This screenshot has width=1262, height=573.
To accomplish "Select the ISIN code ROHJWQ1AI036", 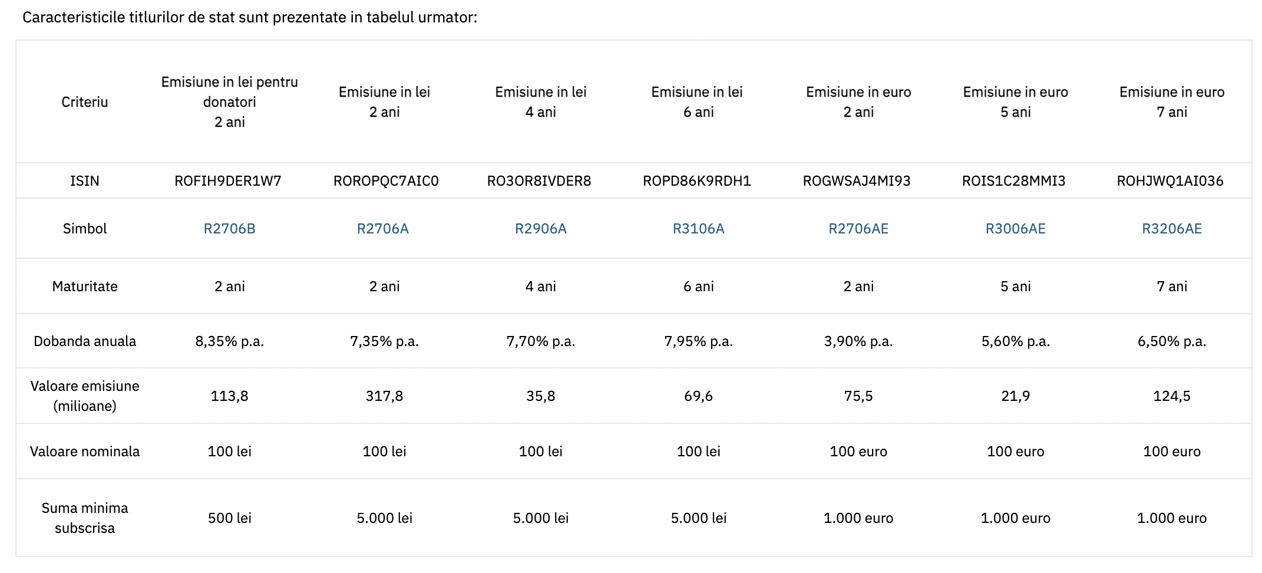I will 1170,181.
